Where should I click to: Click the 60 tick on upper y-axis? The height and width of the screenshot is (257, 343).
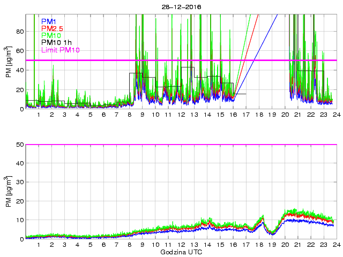click(19, 51)
